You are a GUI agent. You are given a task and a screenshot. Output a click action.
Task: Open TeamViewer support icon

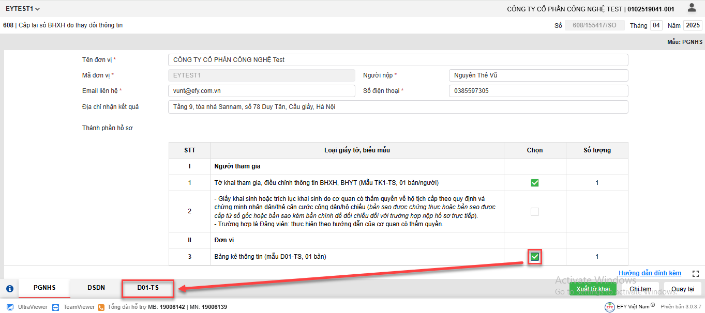(56, 307)
